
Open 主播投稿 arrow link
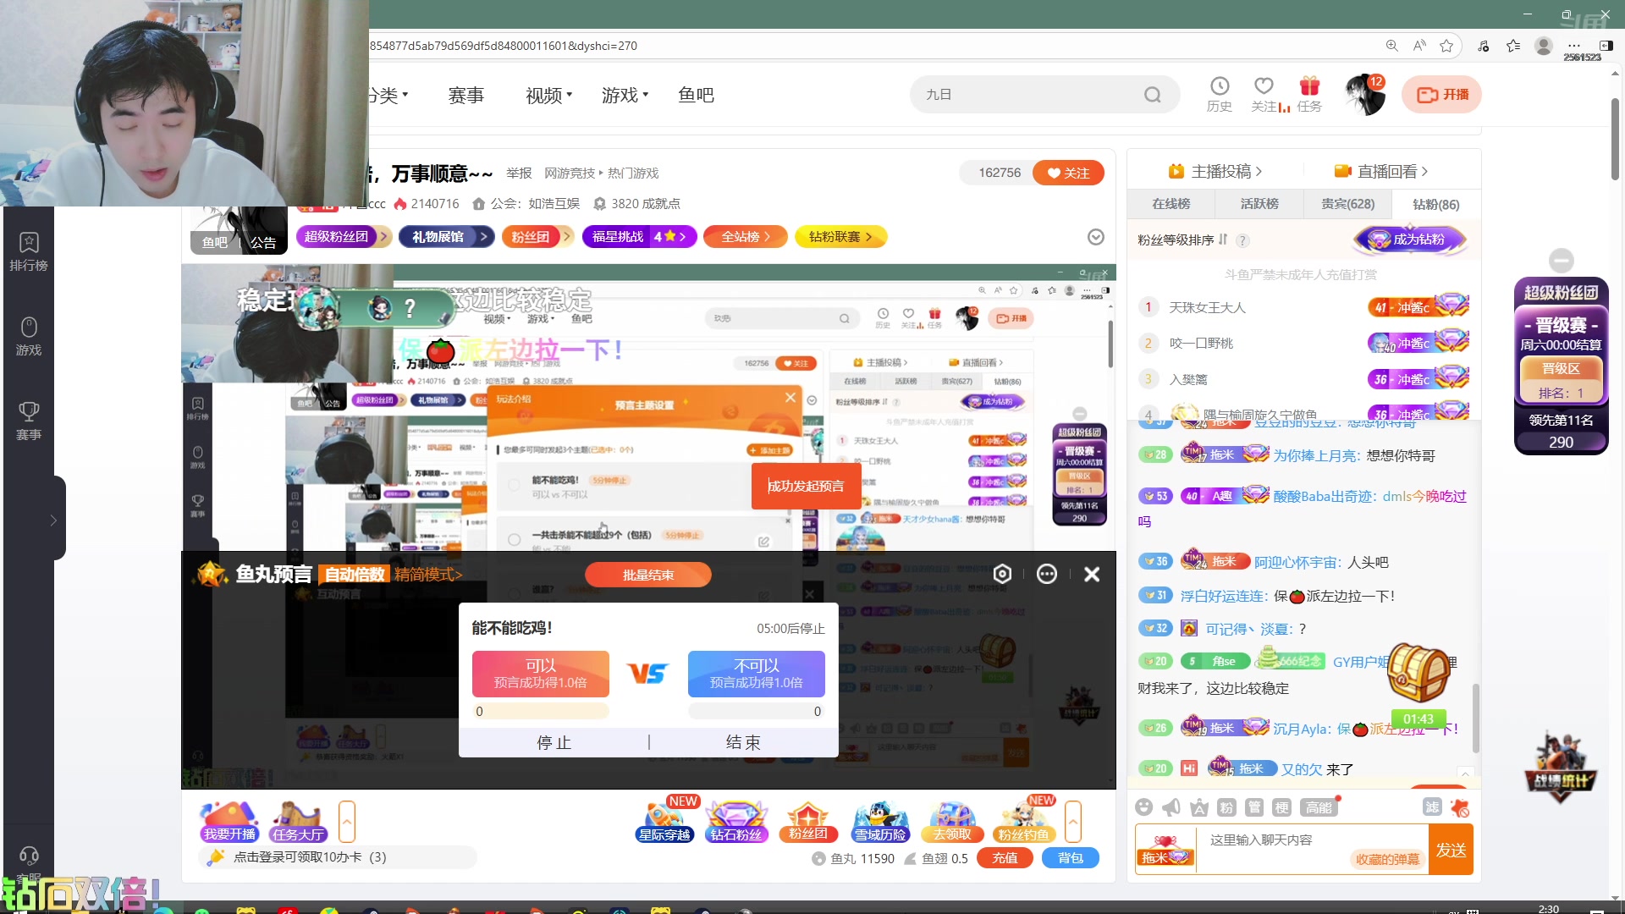point(1215,171)
